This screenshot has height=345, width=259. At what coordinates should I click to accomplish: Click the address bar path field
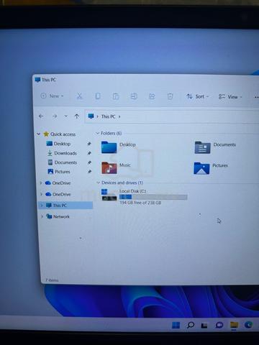pyautogui.click(x=171, y=116)
